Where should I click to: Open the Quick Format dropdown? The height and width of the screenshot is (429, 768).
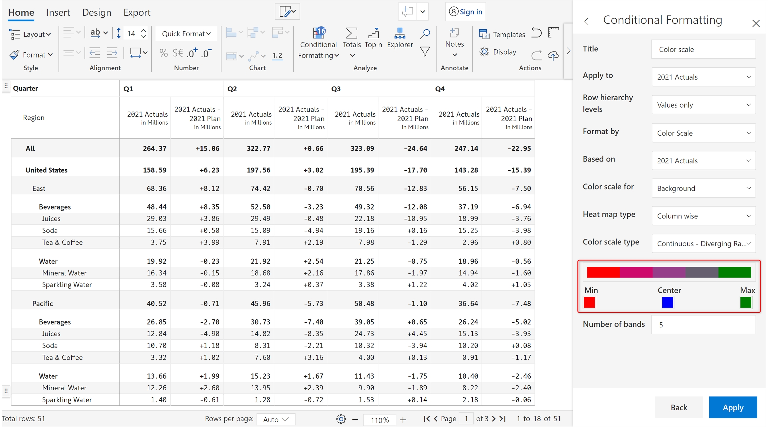point(186,34)
